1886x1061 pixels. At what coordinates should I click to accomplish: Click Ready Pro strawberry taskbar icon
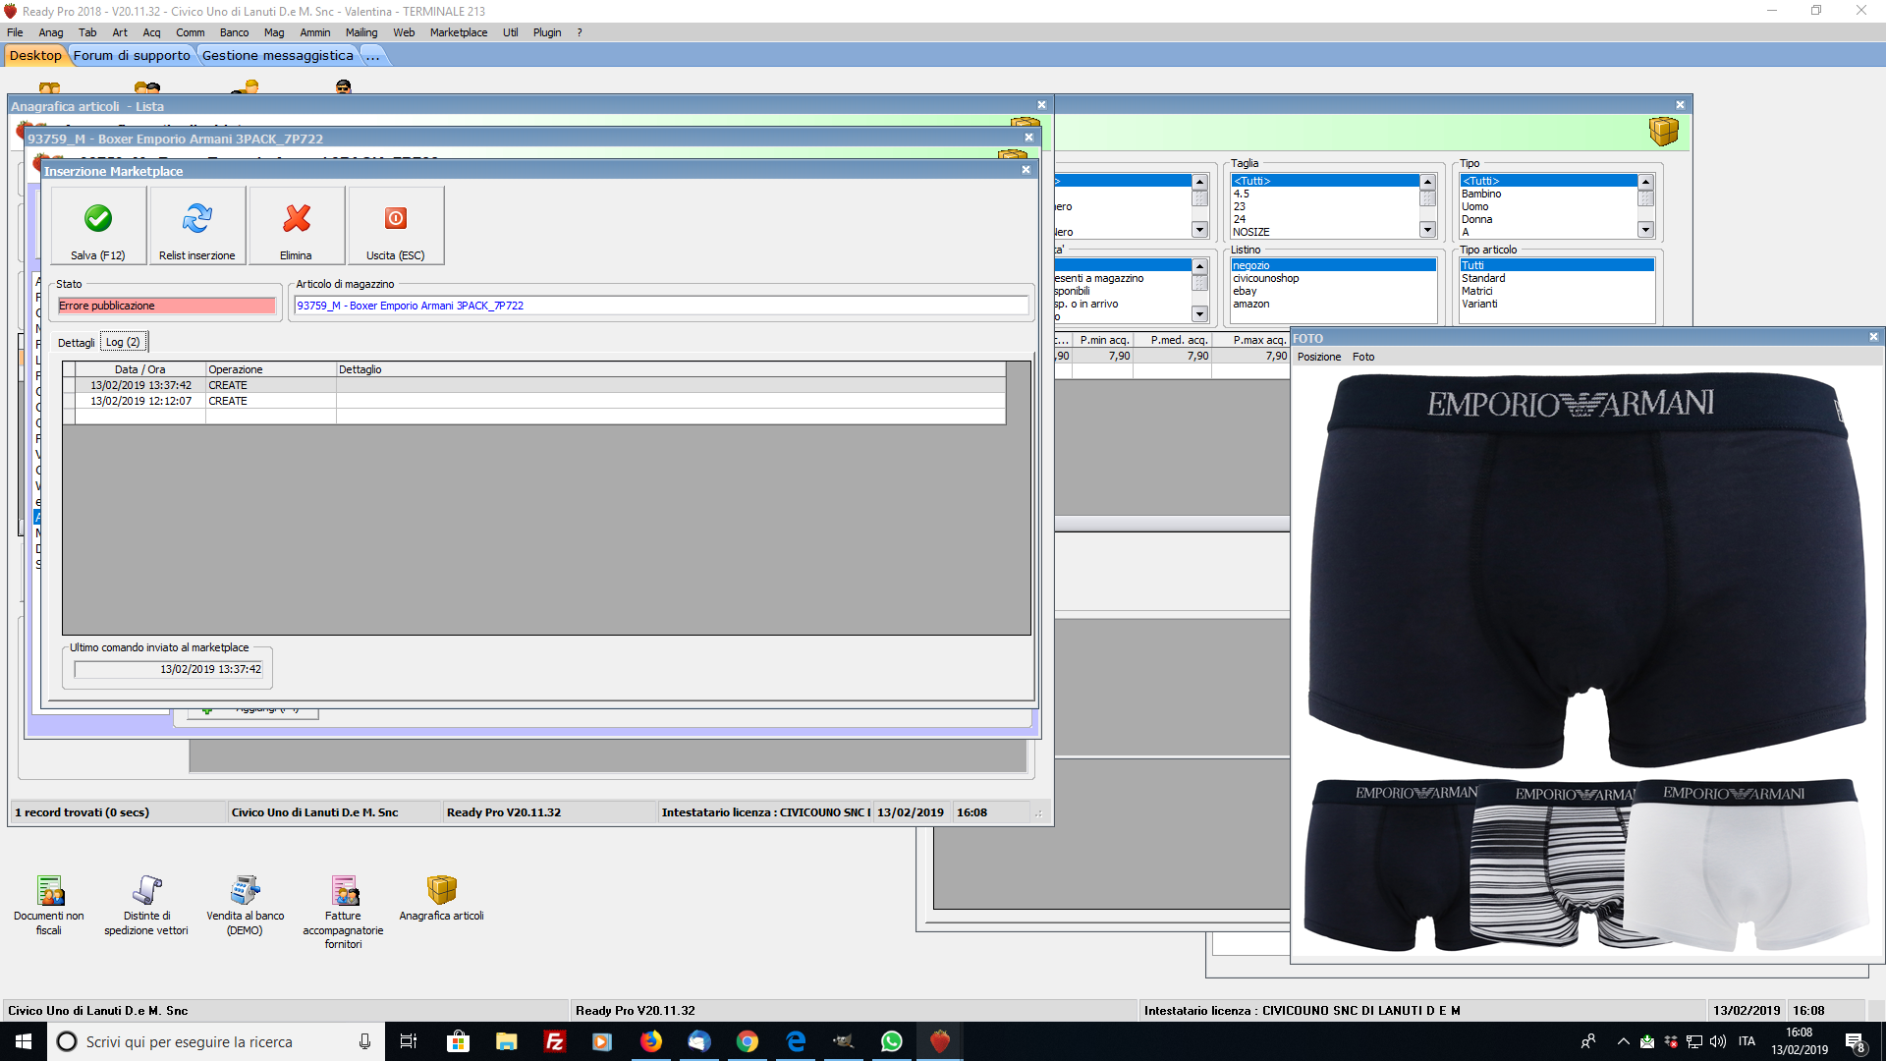[x=940, y=1041]
